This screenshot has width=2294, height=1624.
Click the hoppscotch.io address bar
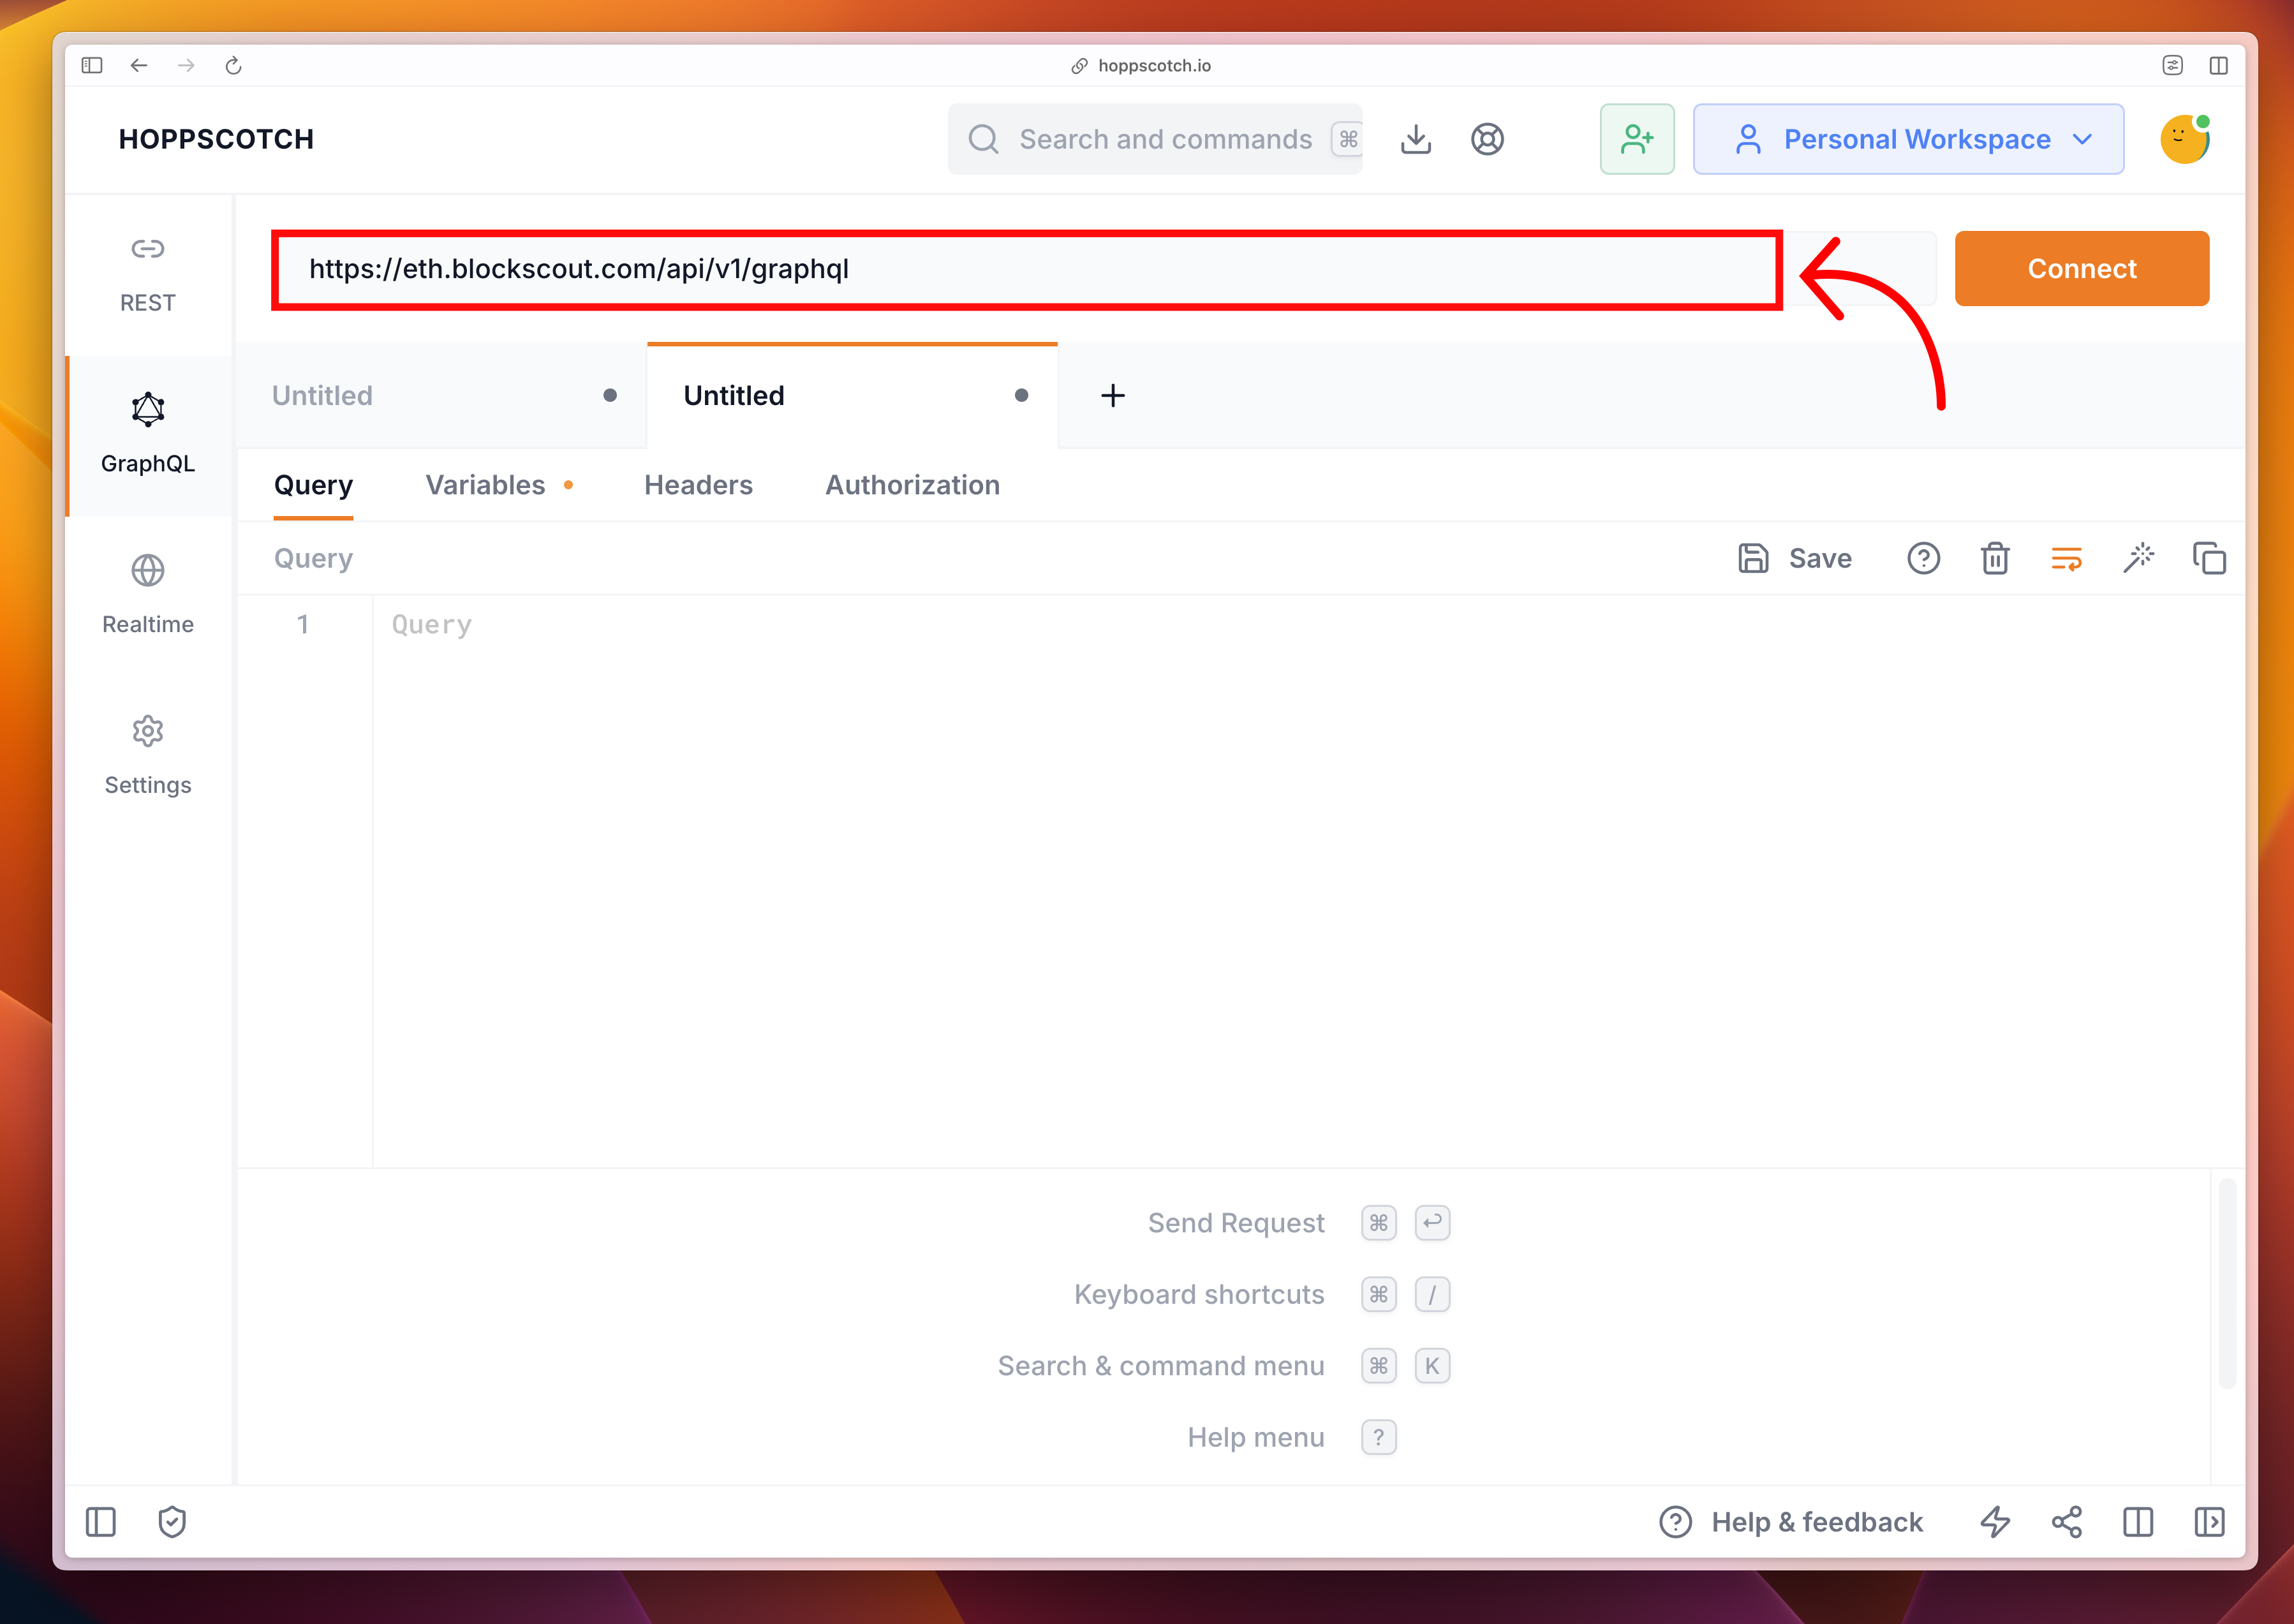click(1140, 65)
